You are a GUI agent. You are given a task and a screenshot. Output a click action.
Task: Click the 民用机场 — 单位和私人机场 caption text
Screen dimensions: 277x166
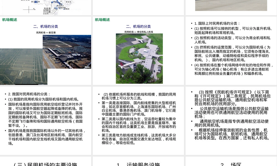pyautogui.click(x=139, y=32)
